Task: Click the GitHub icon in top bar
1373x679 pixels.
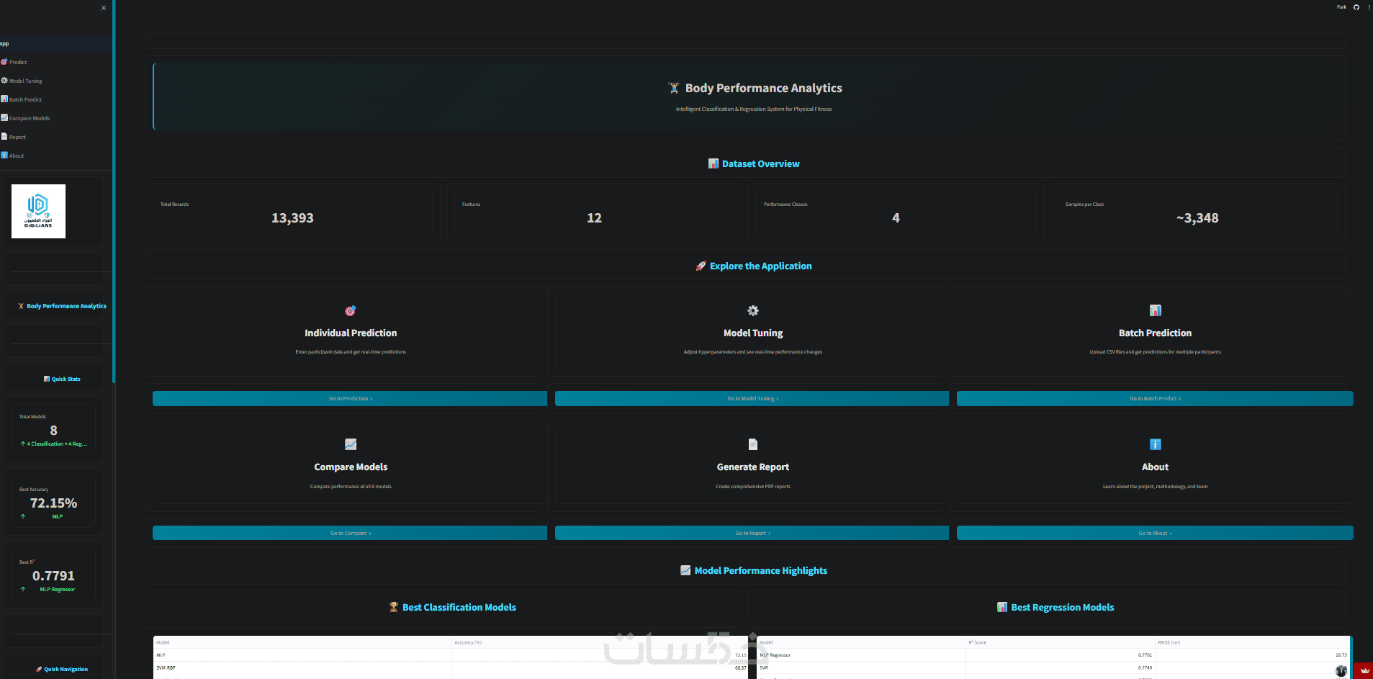Action: (x=1356, y=7)
